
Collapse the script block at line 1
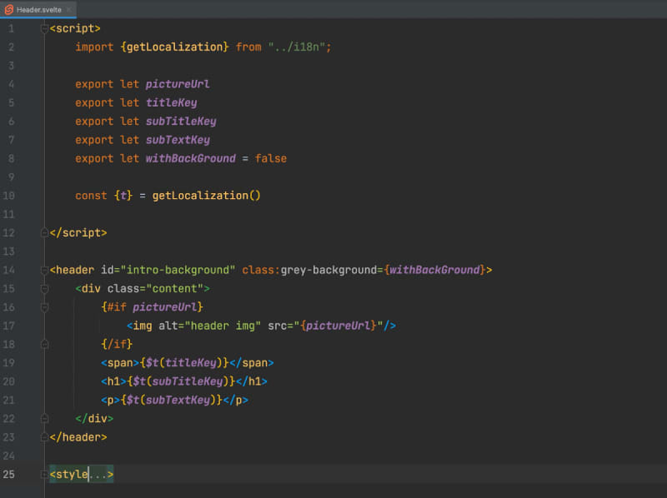coord(44,28)
